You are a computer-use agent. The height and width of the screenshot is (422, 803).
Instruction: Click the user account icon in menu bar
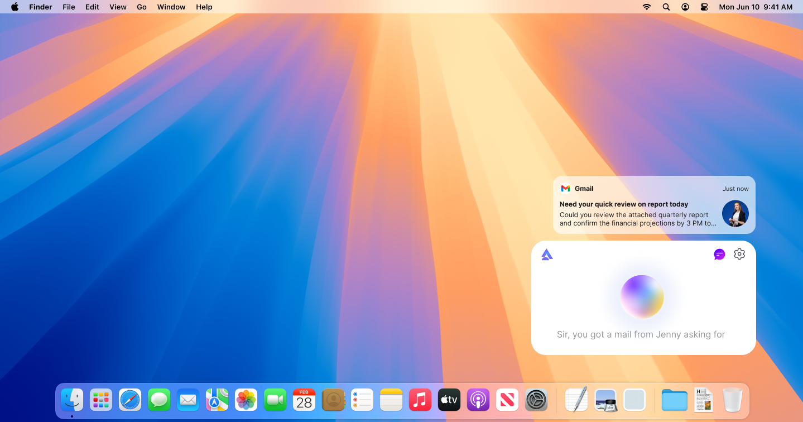pyautogui.click(x=685, y=7)
